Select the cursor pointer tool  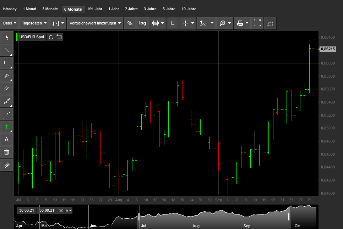click(6, 38)
